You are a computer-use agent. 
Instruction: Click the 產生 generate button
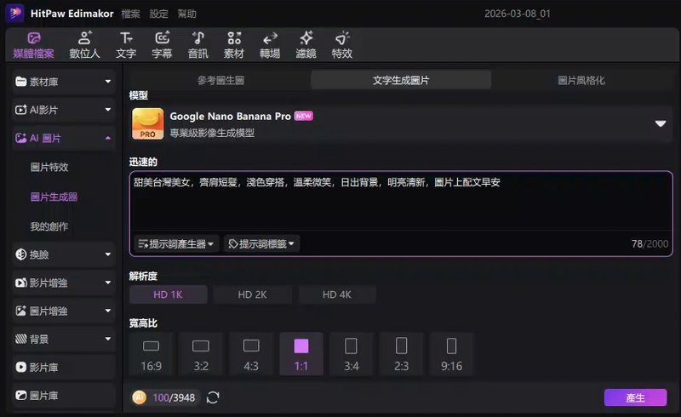[x=635, y=397]
